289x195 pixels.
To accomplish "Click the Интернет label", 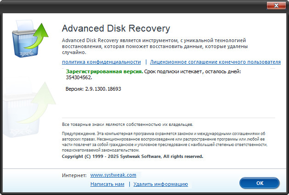I will coord(74,175).
